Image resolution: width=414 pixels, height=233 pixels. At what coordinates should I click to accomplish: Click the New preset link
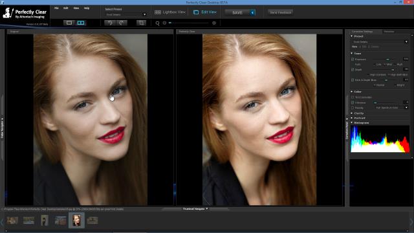pyautogui.click(x=354, y=47)
